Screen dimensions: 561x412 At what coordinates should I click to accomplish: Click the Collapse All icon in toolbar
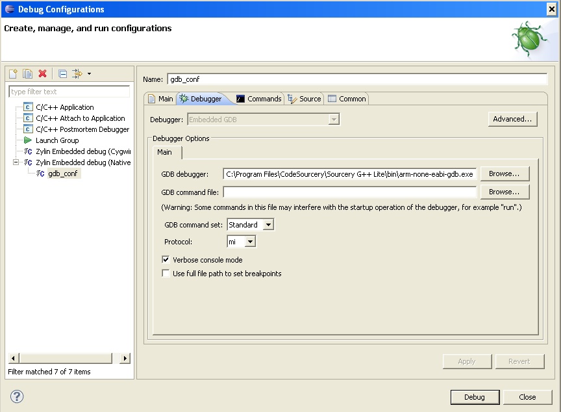pos(62,74)
